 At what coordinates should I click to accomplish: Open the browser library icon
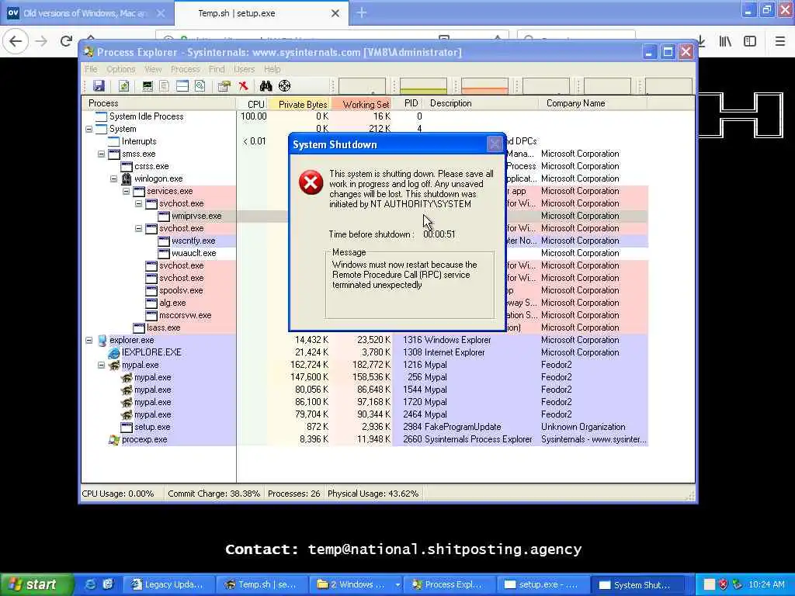[x=725, y=41]
